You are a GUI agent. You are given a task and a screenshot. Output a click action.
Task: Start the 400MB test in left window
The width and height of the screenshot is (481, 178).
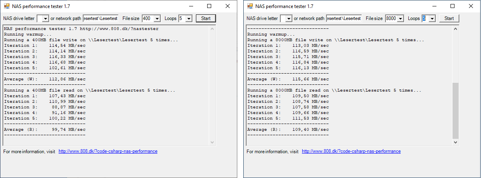point(206,18)
